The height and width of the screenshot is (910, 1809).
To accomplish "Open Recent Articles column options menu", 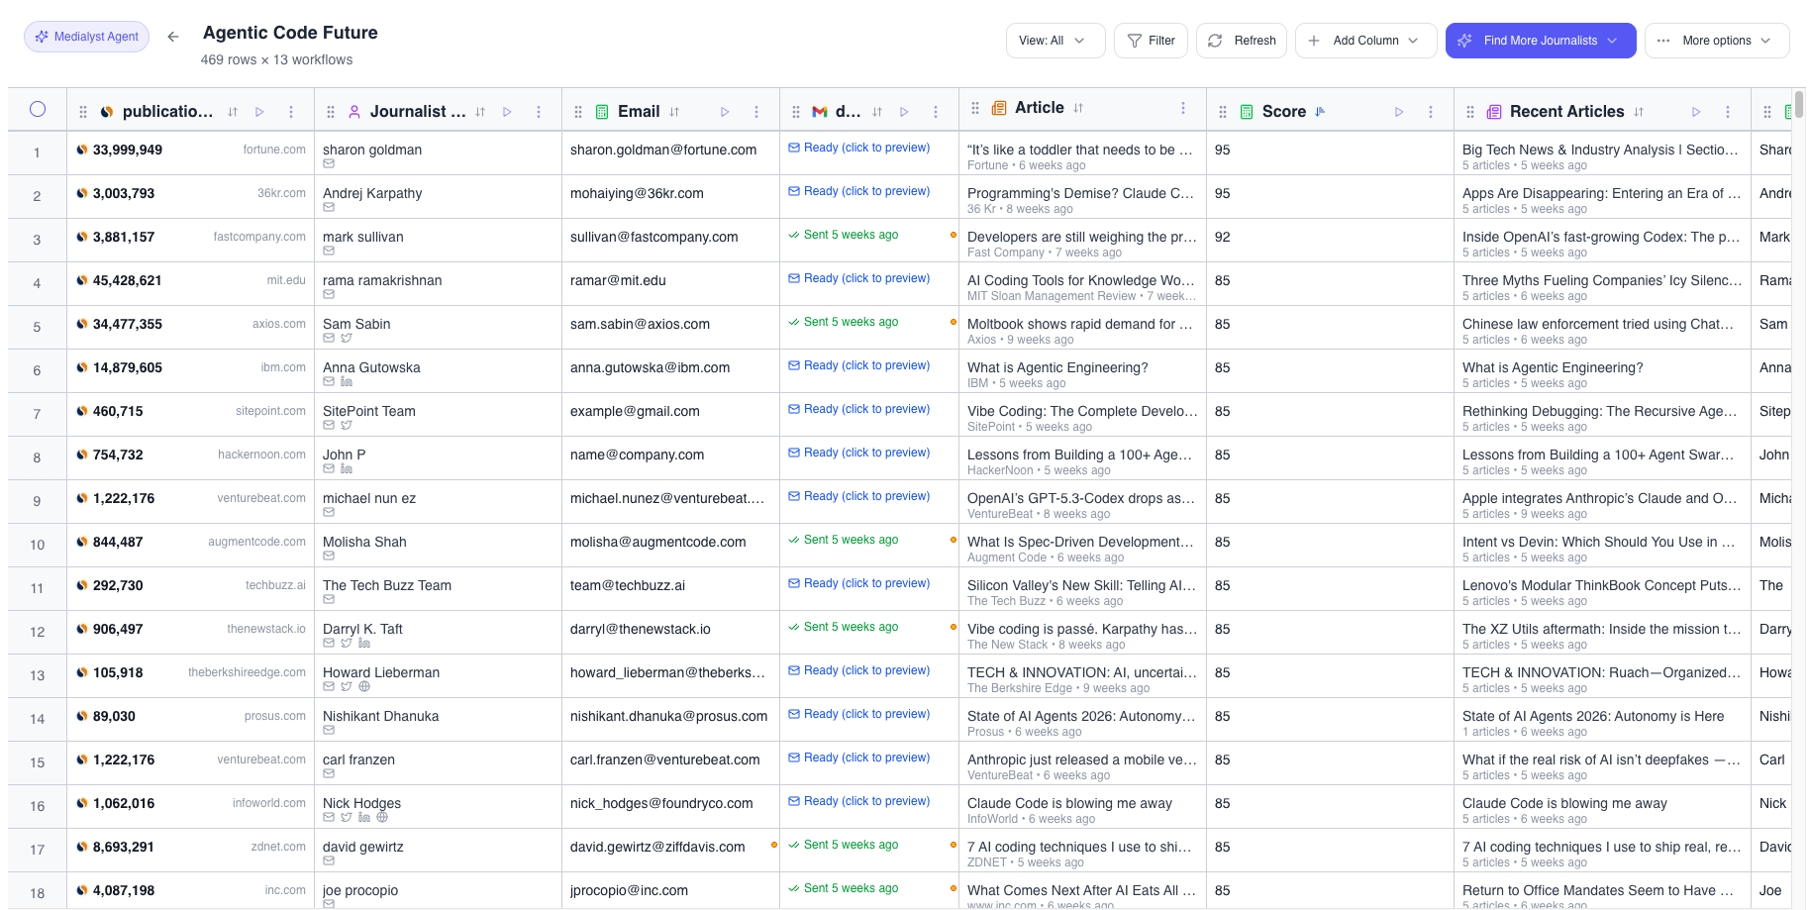I will [1728, 112].
